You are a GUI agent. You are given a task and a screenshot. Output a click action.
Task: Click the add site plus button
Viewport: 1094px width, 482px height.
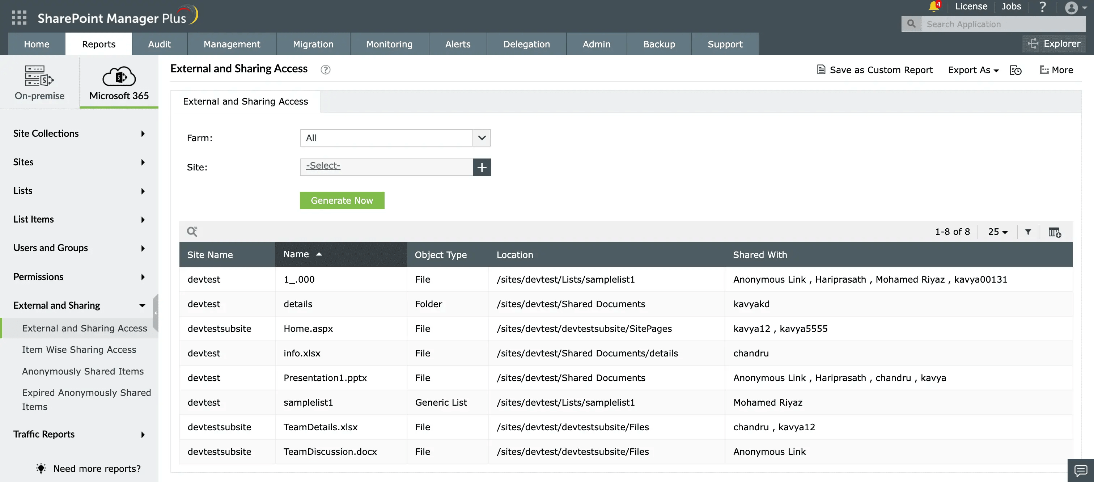point(482,167)
